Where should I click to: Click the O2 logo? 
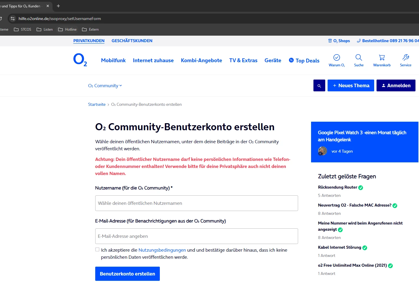(80, 60)
